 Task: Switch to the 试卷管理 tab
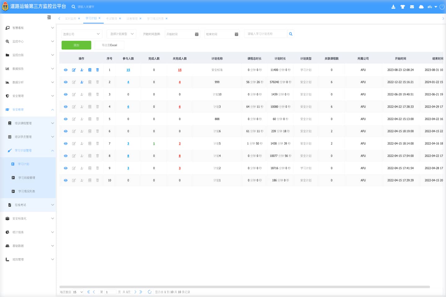click(x=132, y=19)
